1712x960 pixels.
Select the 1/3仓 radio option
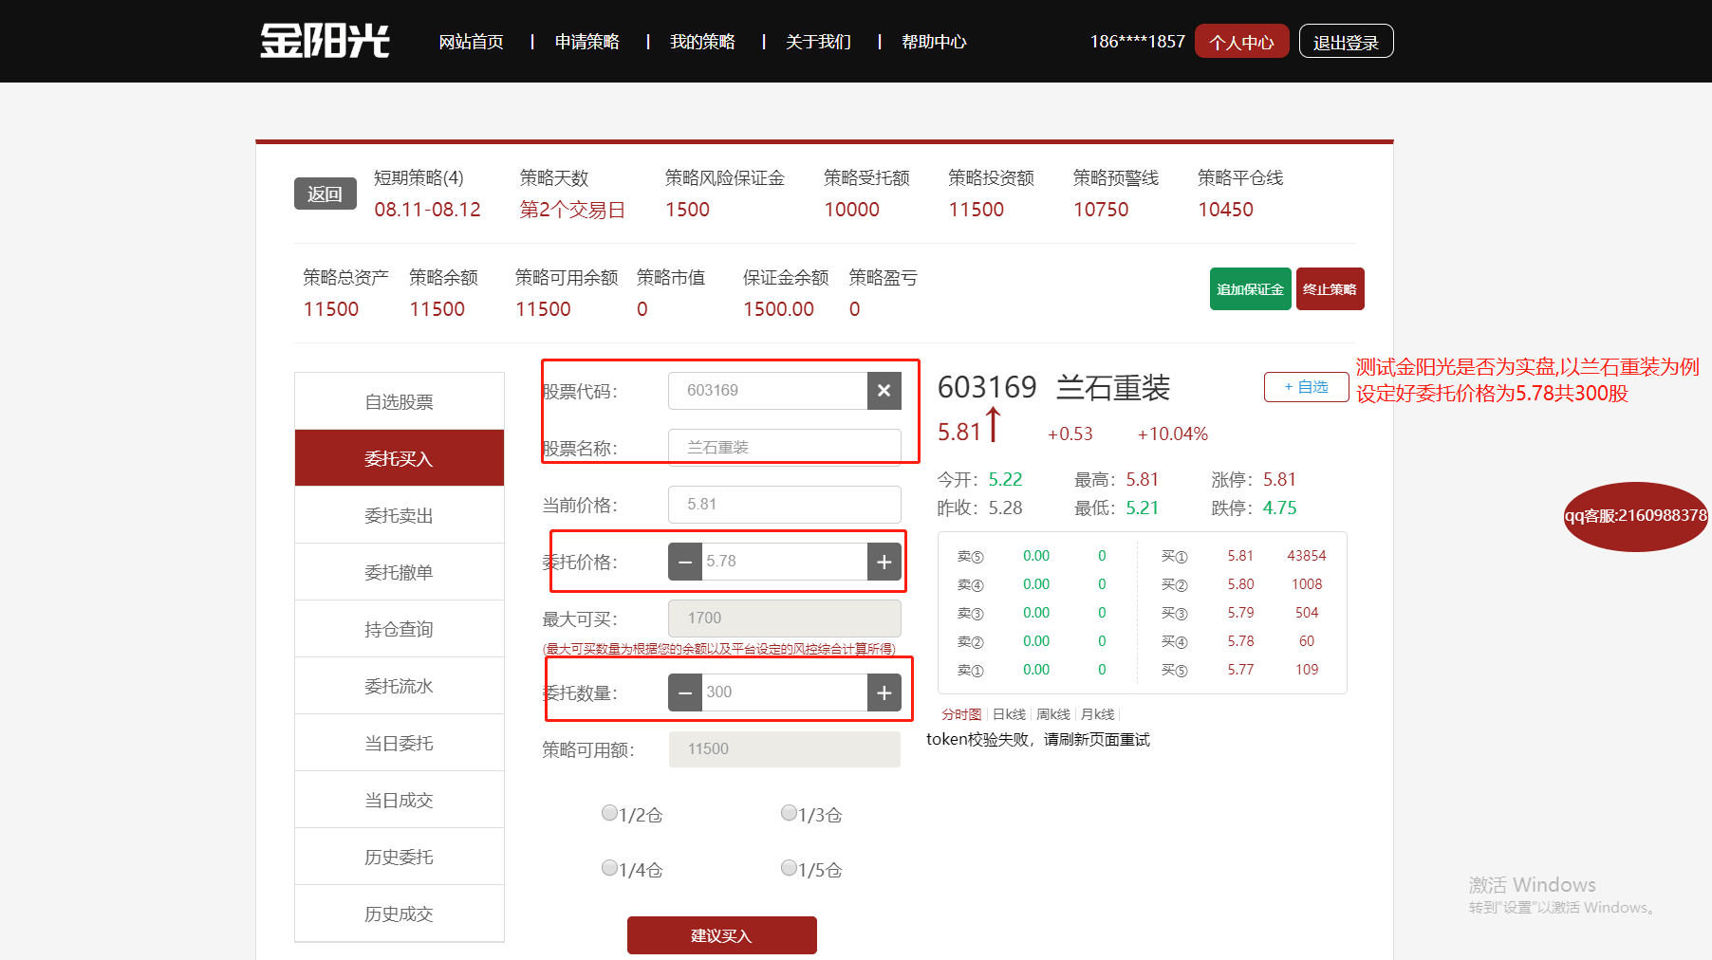pyautogui.click(x=789, y=813)
